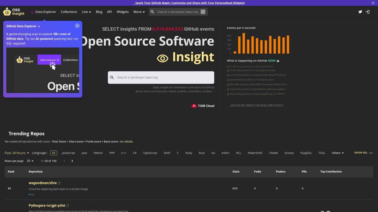This screenshot has height=212, width=378.
Task: Open the Rows per page dropdown
Action: pyautogui.click(x=30, y=161)
